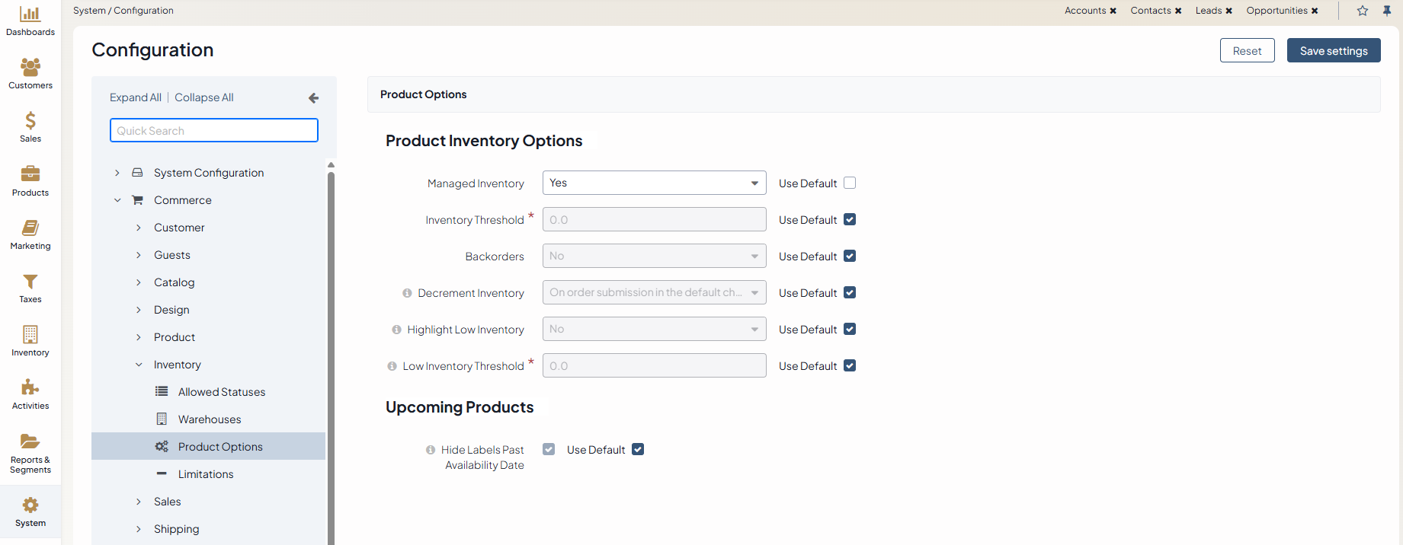Open the Customers sidebar icon

[30, 68]
